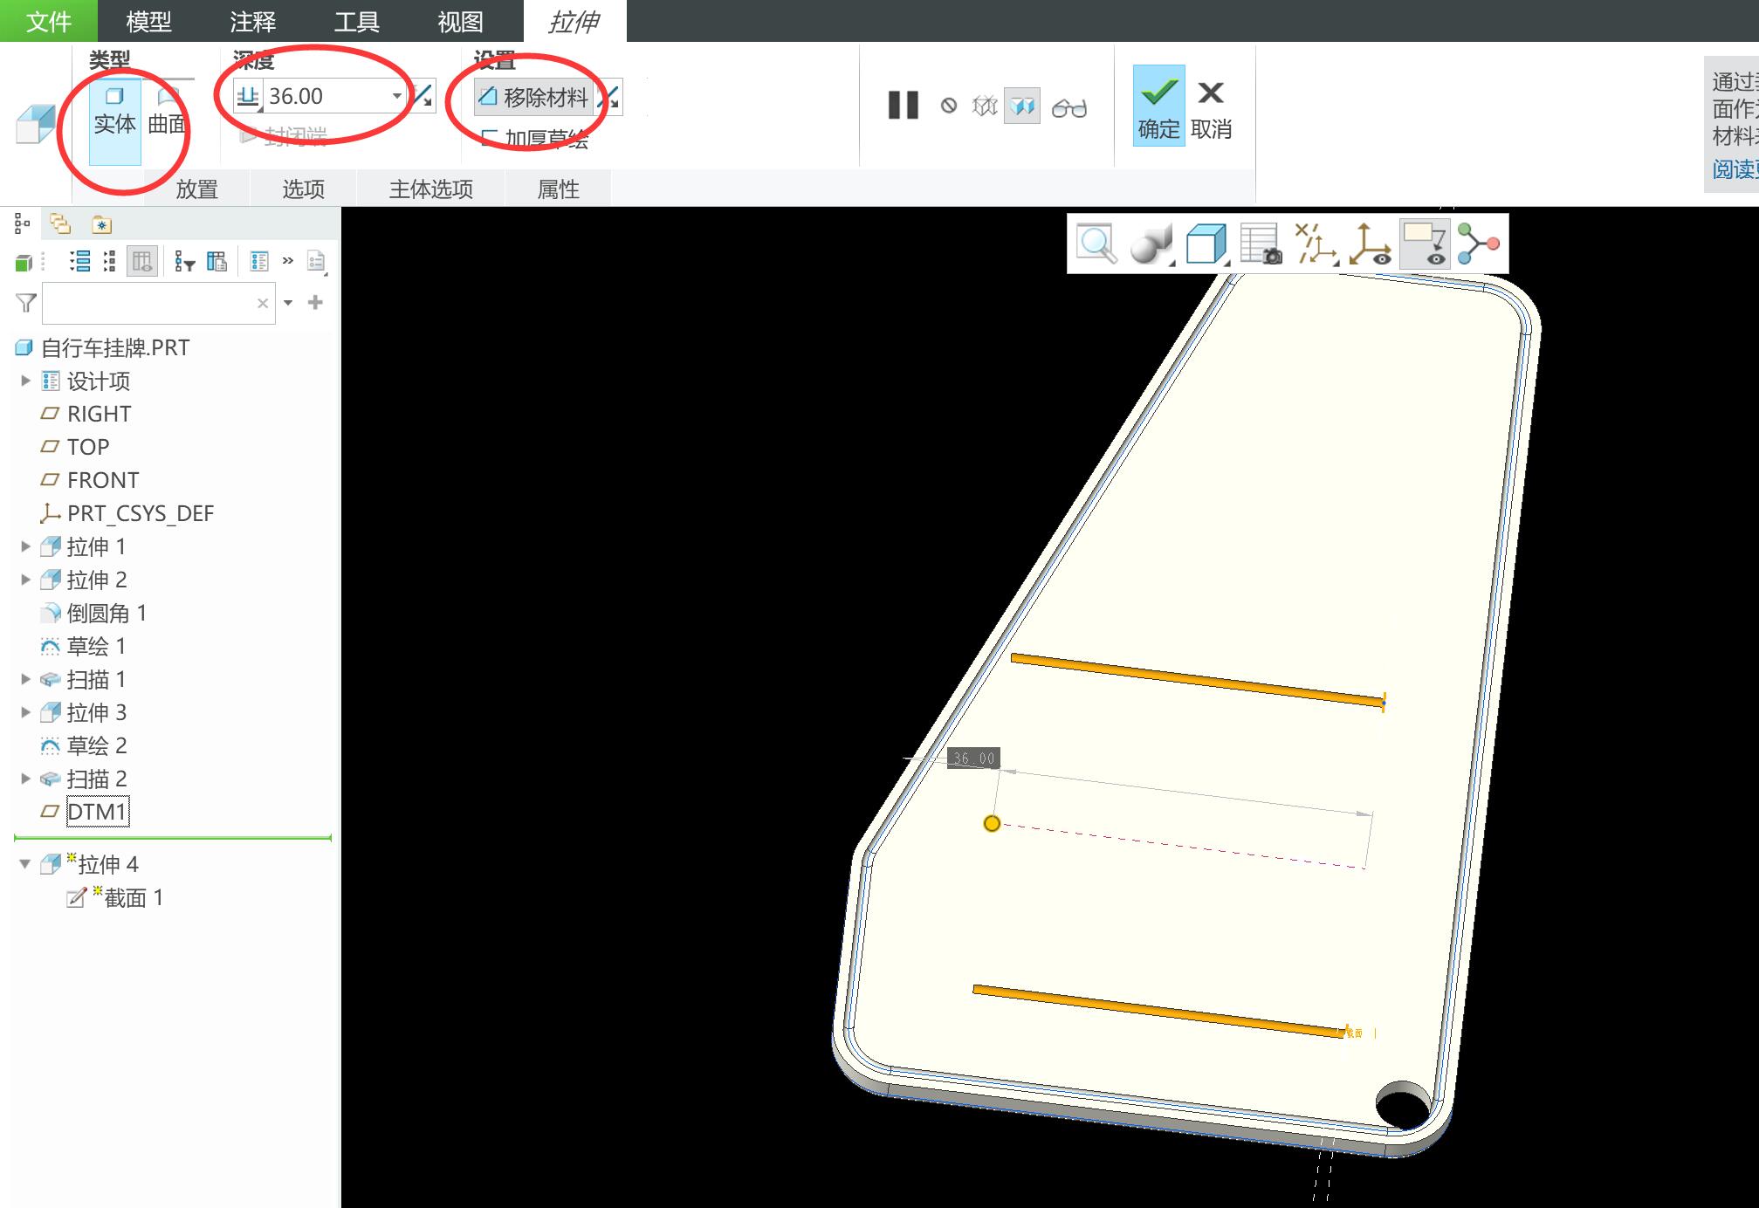
Task: Select 实体 solid type option
Action: [x=114, y=113]
